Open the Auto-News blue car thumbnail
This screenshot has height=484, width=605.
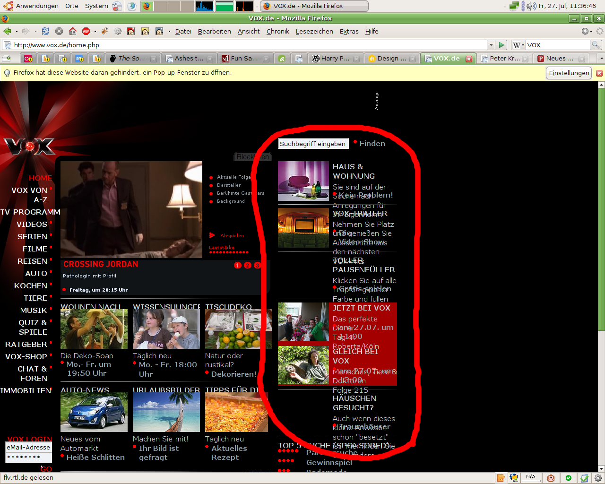(94, 412)
